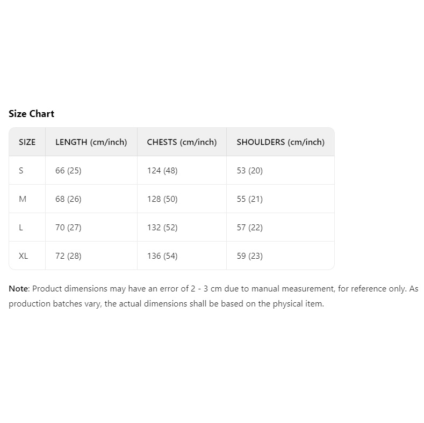Select the M size row label
This screenshot has width=424, height=423.
pos(23,199)
